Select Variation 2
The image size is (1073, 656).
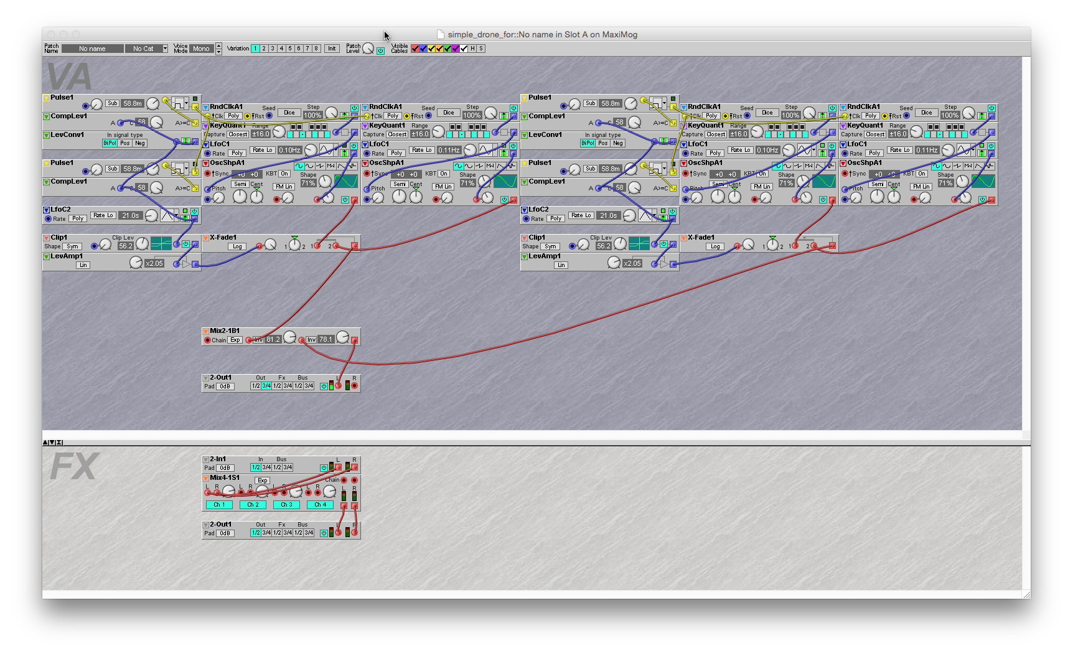tap(264, 49)
